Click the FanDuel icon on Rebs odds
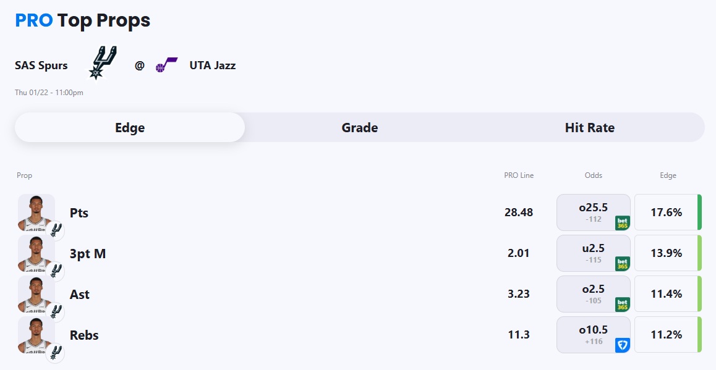This screenshot has width=716, height=370. click(x=622, y=345)
